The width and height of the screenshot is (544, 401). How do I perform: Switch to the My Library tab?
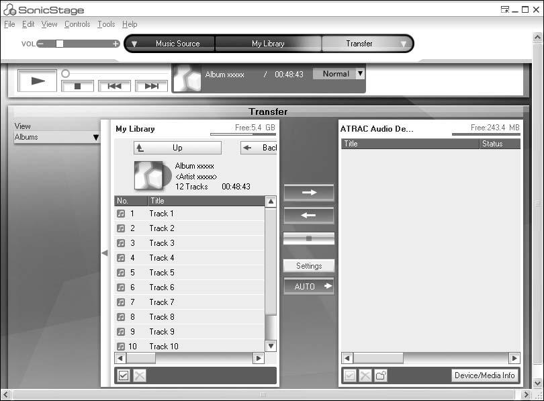click(268, 44)
